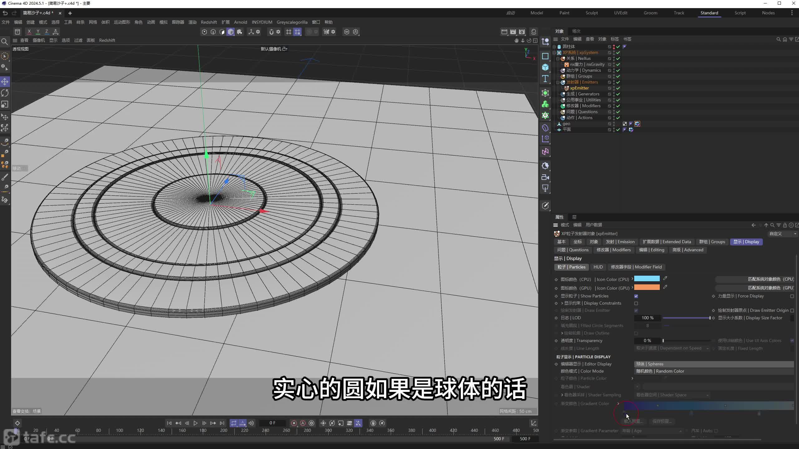Toggle enable checkmark for 平面 object
Screen dimensions: 799x449
click(618, 130)
